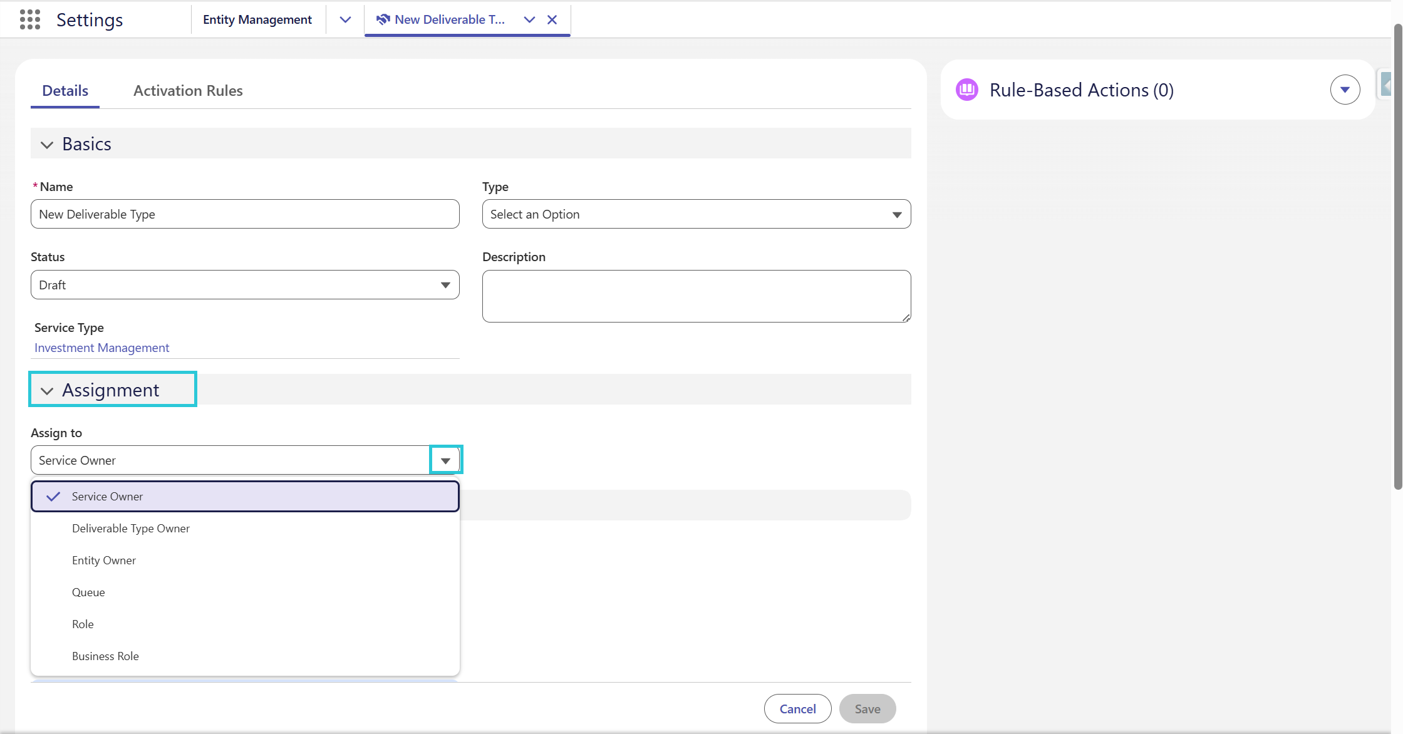Open the app launcher grid icon
This screenshot has width=1403, height=734.
[x=30, y=19]
